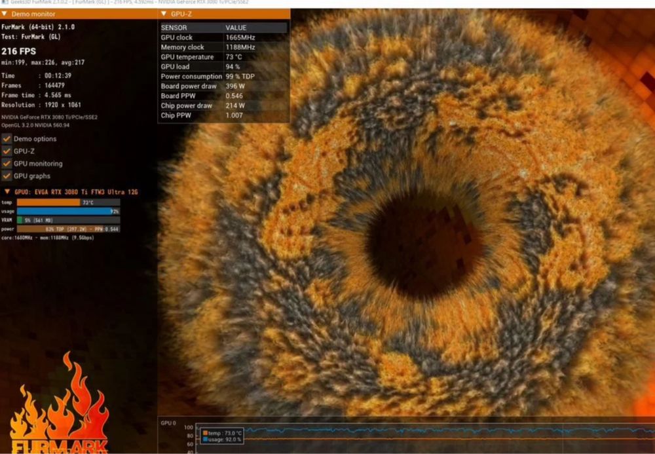Click the 1665MHz GPU clock value
The width and height of the screenshot is (655, 454).
coord(240,37)
